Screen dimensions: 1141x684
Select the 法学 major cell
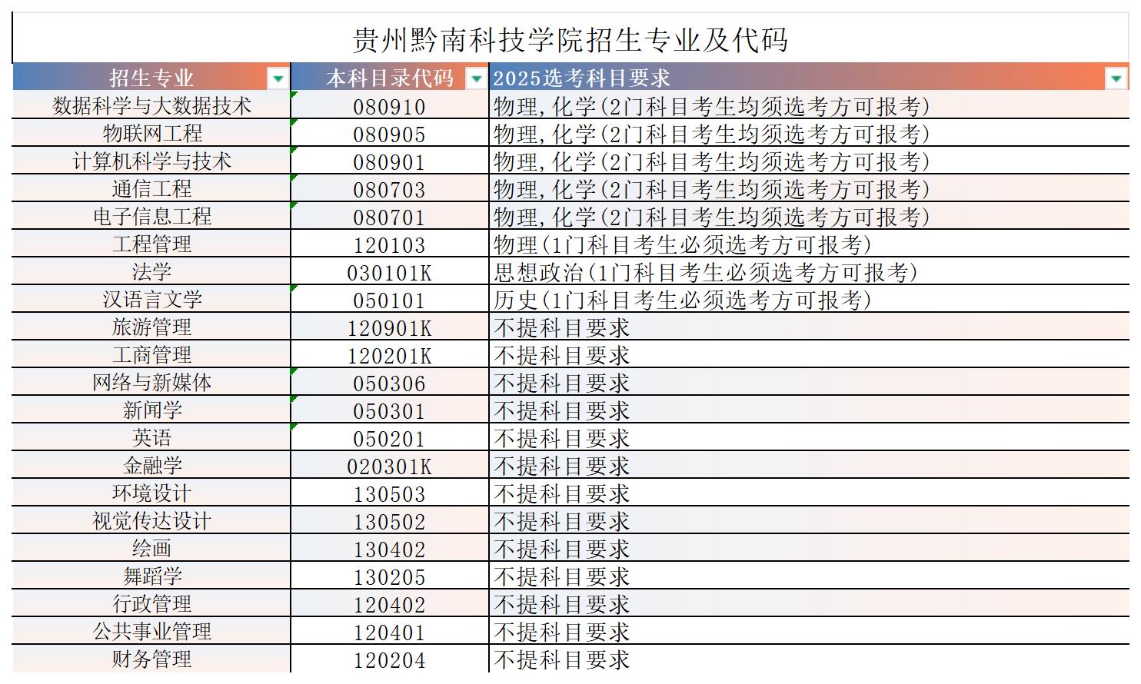(x=150, y=272)
